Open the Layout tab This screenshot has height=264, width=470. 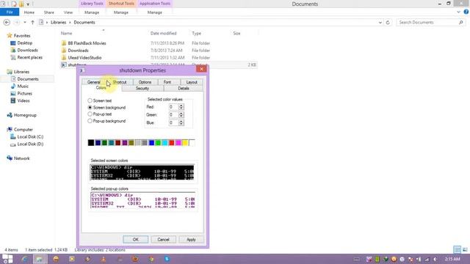coord(192,82)
